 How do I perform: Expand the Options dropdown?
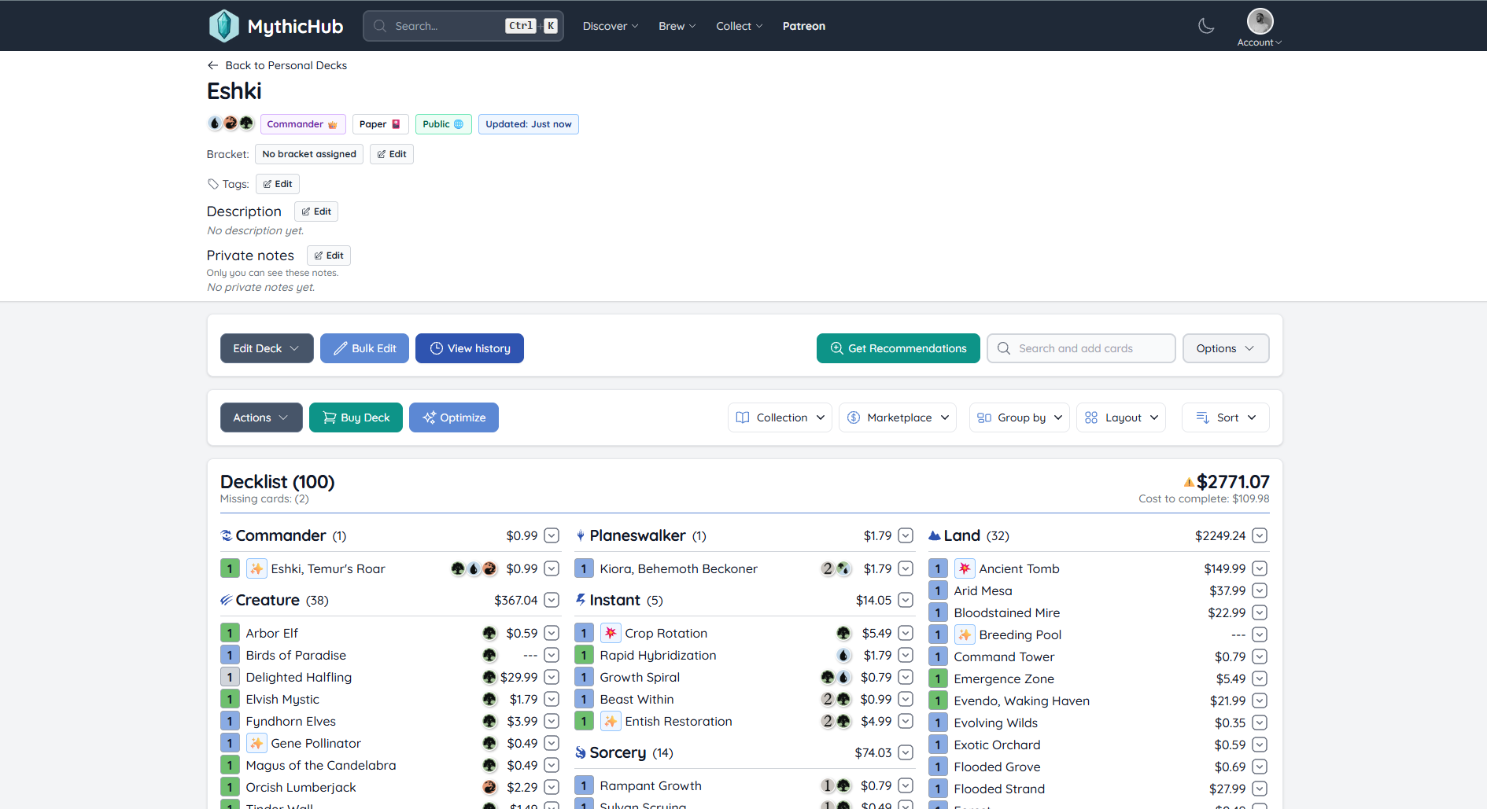tap(1225, 348)
